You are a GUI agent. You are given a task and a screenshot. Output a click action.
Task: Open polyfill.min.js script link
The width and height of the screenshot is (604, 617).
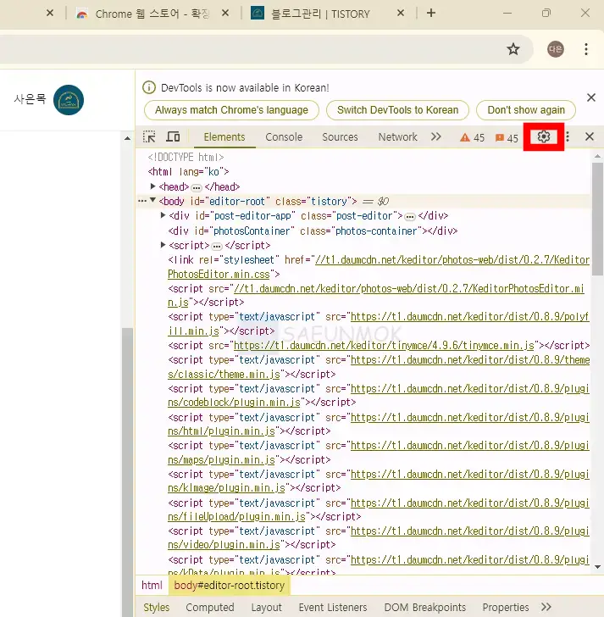[379, 324]
